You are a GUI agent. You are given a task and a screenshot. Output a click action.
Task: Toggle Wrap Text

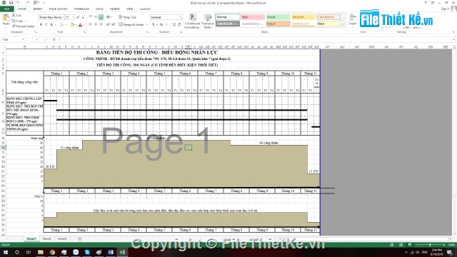127,17
